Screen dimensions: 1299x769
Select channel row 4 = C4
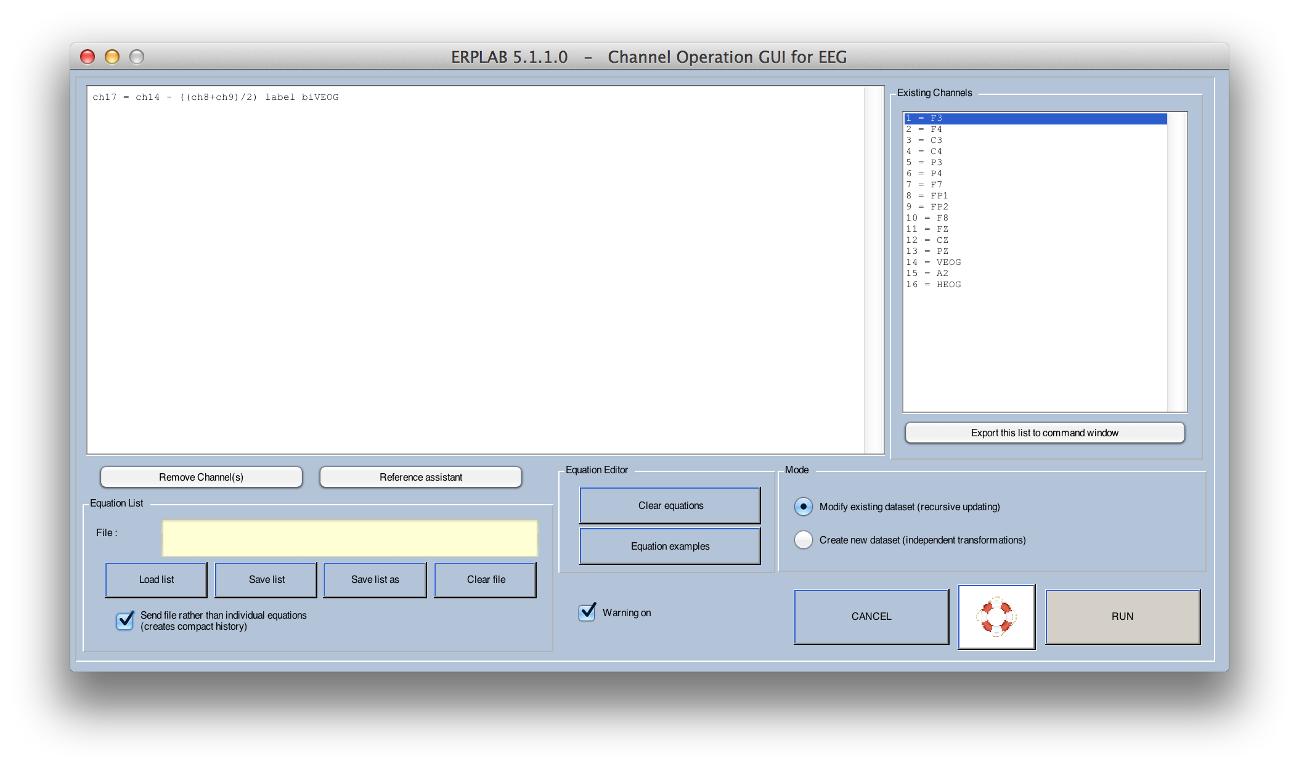click(x=1035, y=152)
